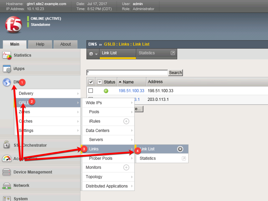Viewport: 268px width, 201px height.
Task: Open the Statistics tab in content pane
Action: (x=156, y=54)
